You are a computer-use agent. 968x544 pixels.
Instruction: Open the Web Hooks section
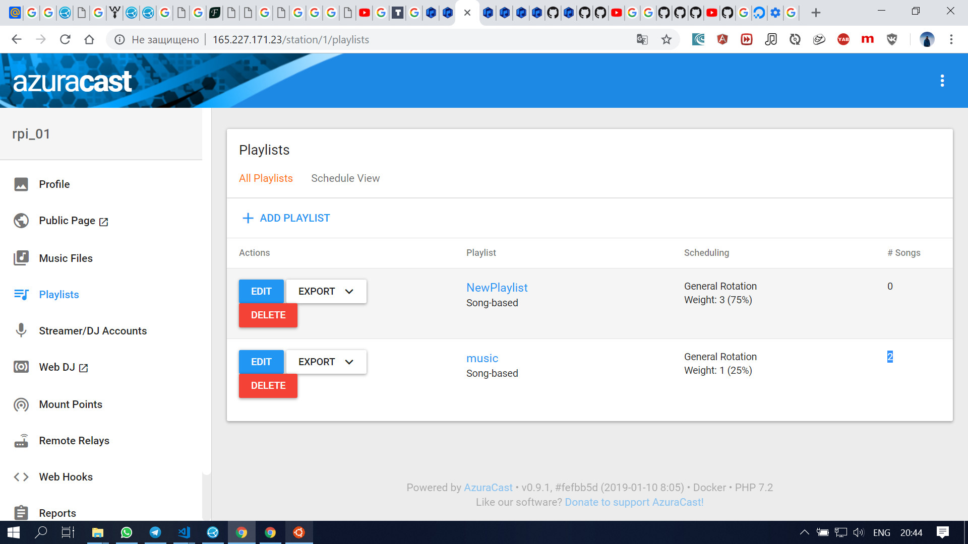point(66,477)
